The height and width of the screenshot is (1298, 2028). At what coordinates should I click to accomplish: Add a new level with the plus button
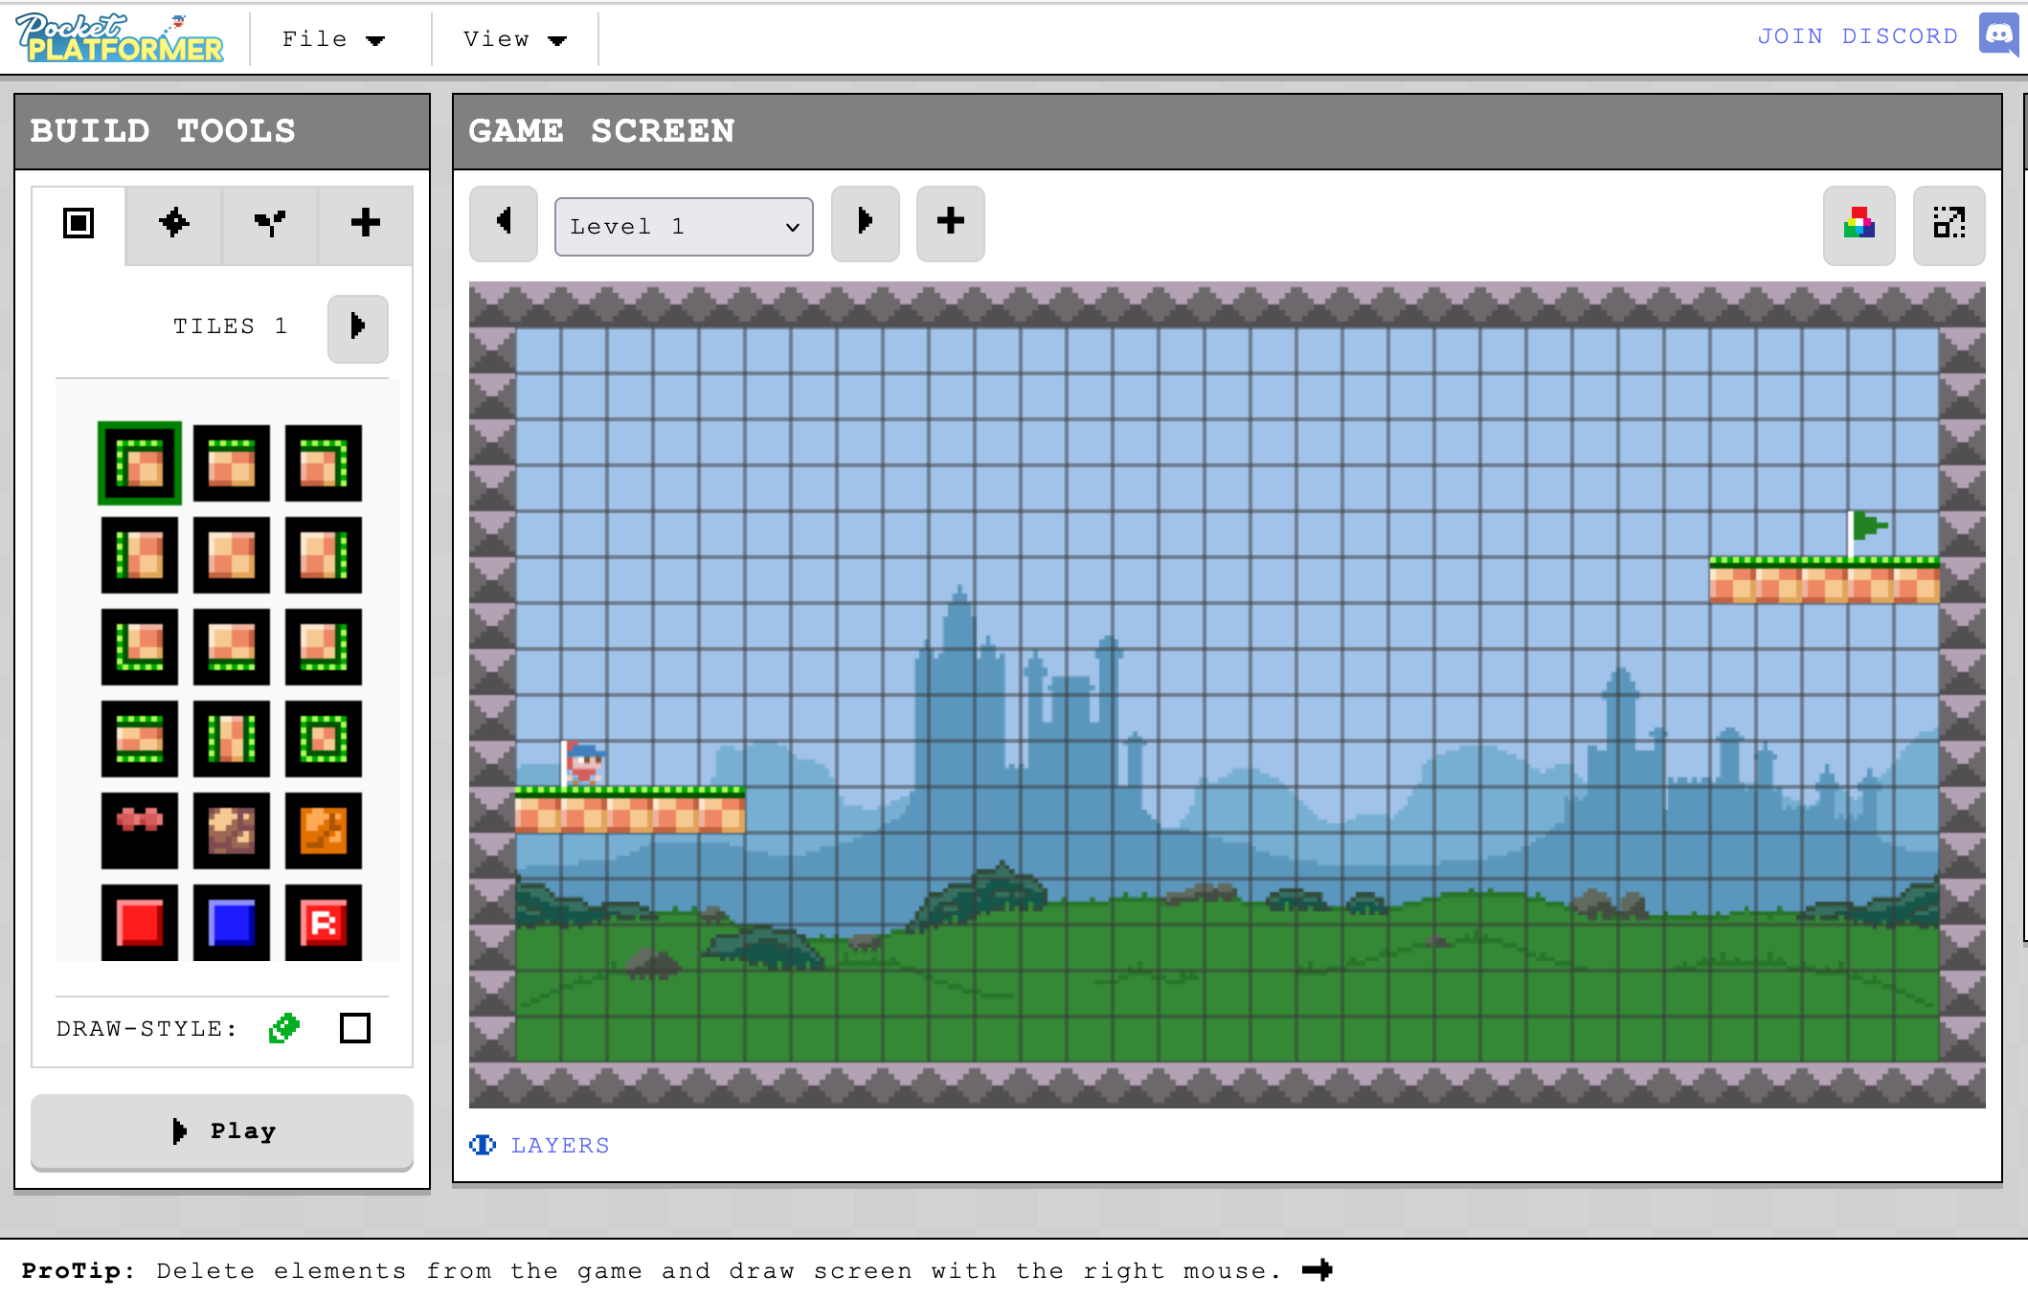tap(950, 223)
